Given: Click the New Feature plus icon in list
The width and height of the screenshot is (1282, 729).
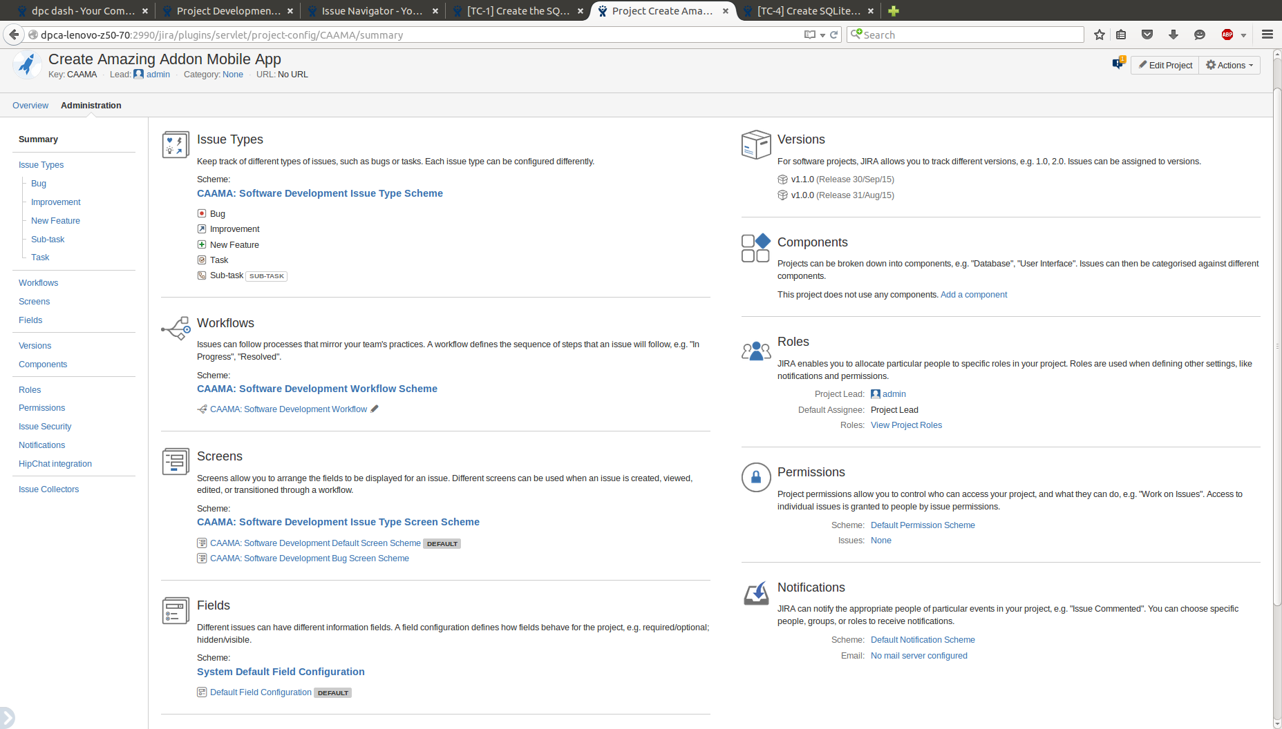Looking at the screenshot, I should coord(202,244).
